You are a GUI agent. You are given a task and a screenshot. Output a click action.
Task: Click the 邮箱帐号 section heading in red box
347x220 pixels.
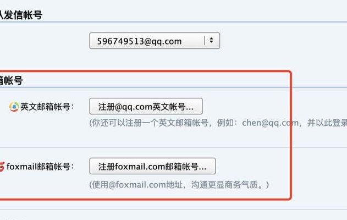point(12,80)
